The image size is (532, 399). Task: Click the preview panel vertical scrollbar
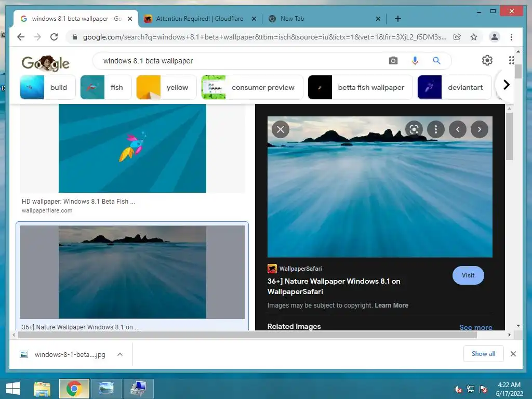509,136
